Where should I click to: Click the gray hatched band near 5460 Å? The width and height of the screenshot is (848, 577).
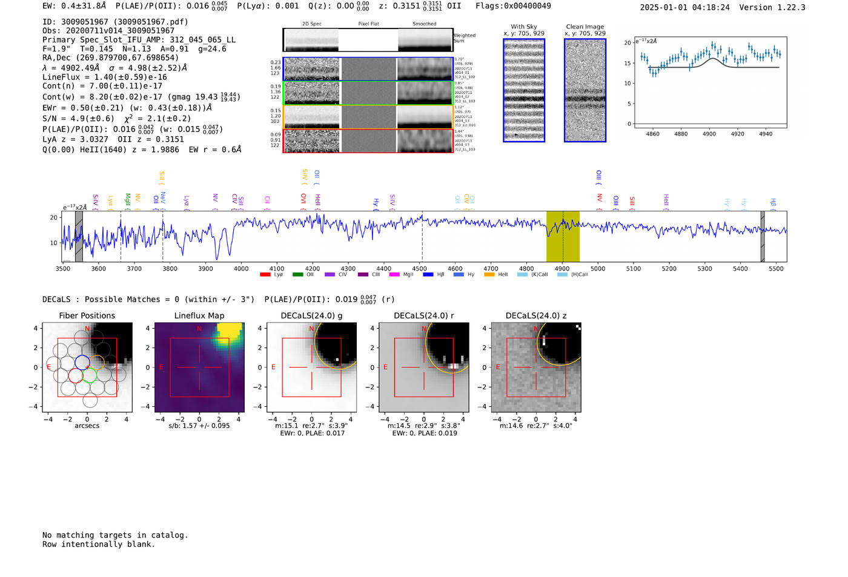click(763, 236)
